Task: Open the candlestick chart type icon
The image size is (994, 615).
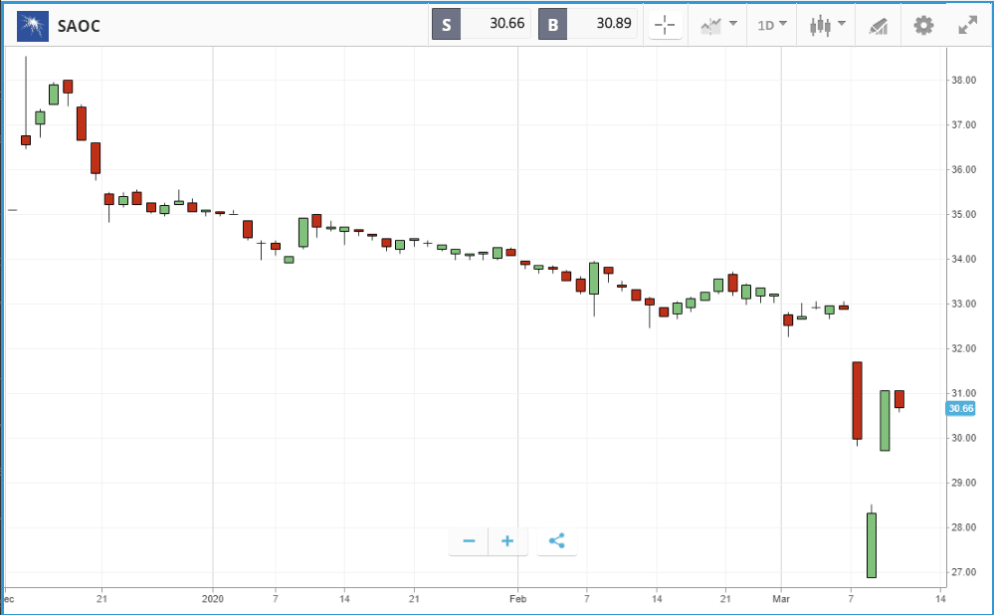Action: point(820,25)
